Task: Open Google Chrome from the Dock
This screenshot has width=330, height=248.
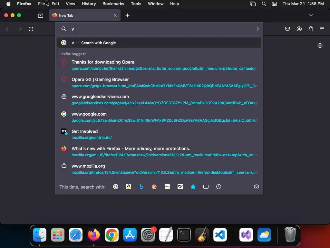Action: 112,235
